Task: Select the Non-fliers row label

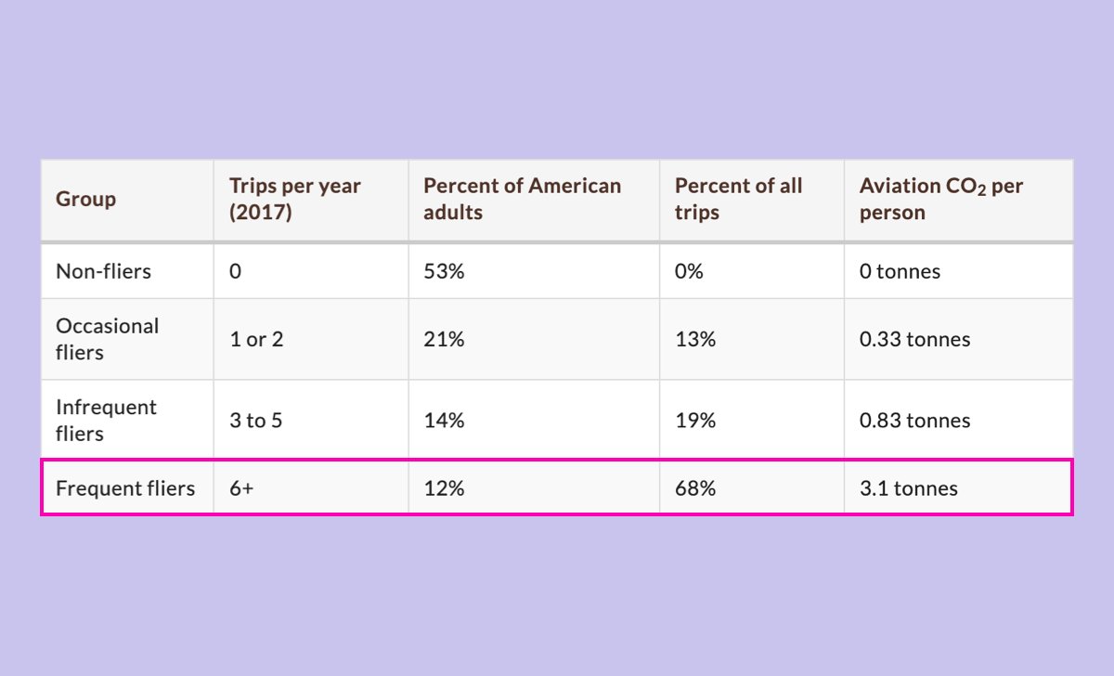Action: (103, 271)
